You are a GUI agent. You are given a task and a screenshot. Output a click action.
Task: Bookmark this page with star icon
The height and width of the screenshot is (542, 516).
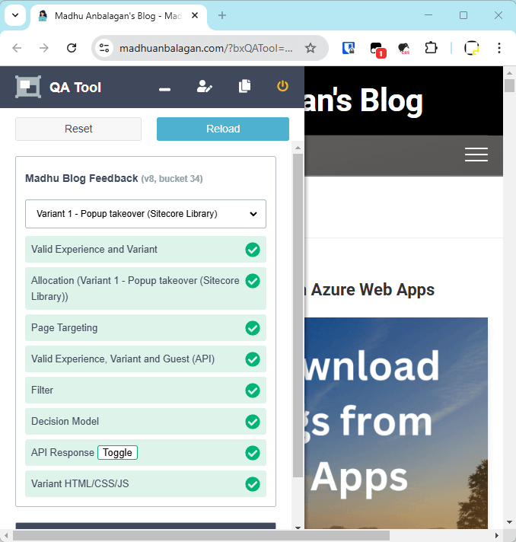311,48
